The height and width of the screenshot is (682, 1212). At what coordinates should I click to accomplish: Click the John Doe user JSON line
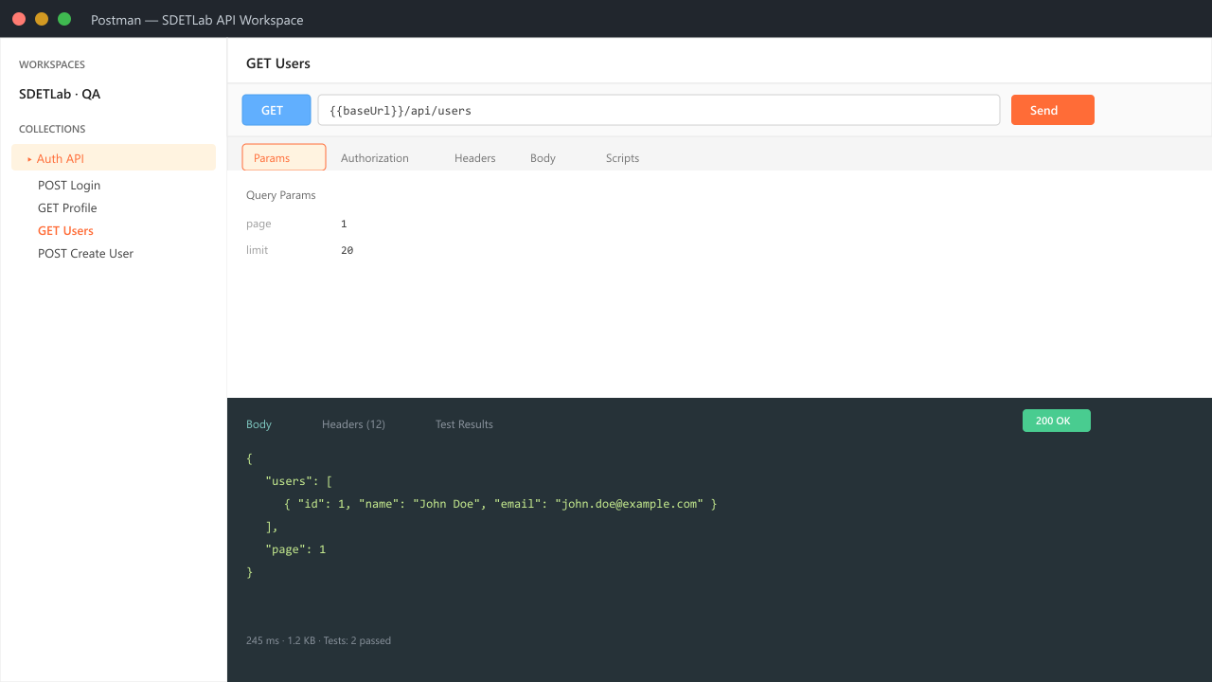coord(501,504)
